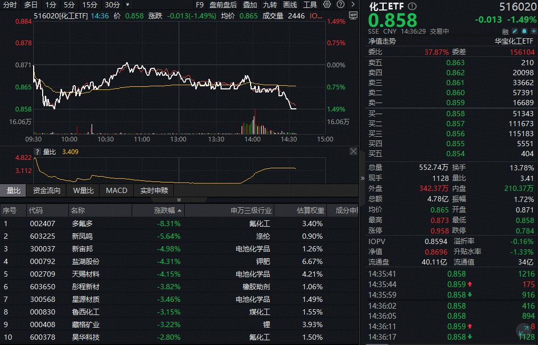Click the question mark beside the 量比 indicator
Screen dimensions: 538x345
point(36,151)
